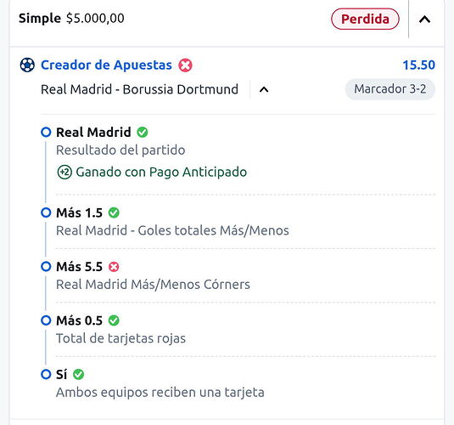Select the blue circle marker for Más 5.5
This screenshot has height=425, width=454.
pyautogui.click(x=46, y=266)
